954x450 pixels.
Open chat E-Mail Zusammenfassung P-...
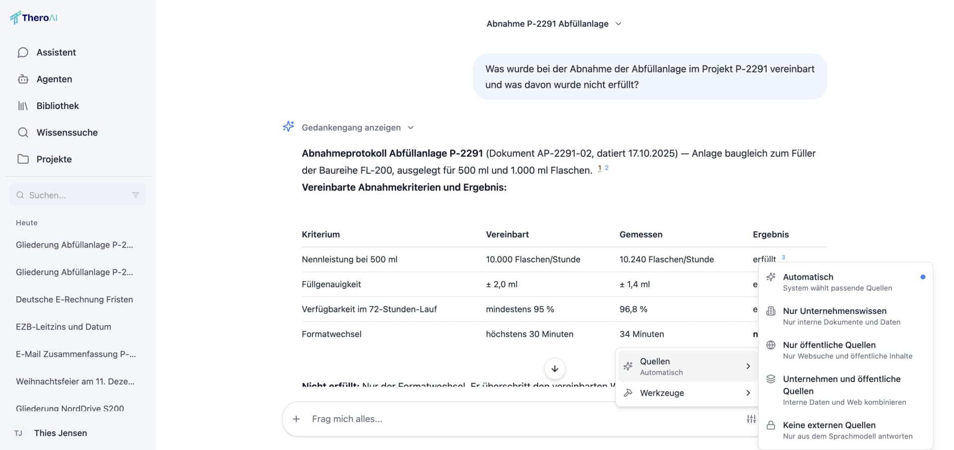(x=76, y=354)
